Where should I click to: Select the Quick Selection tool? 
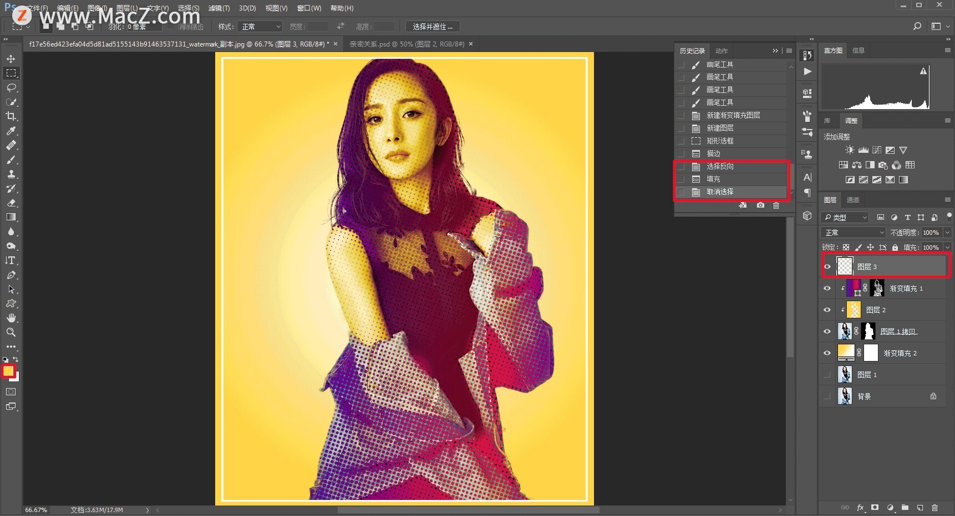coord(11,102)
